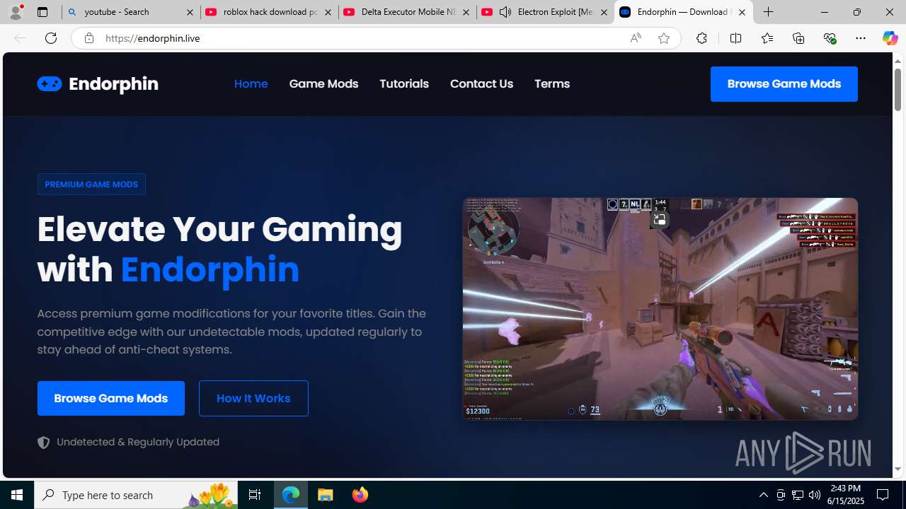Click Undetected & Regularly Updated text
The width and height of the screenshot is (906, 509).
[x=138, y=442]
